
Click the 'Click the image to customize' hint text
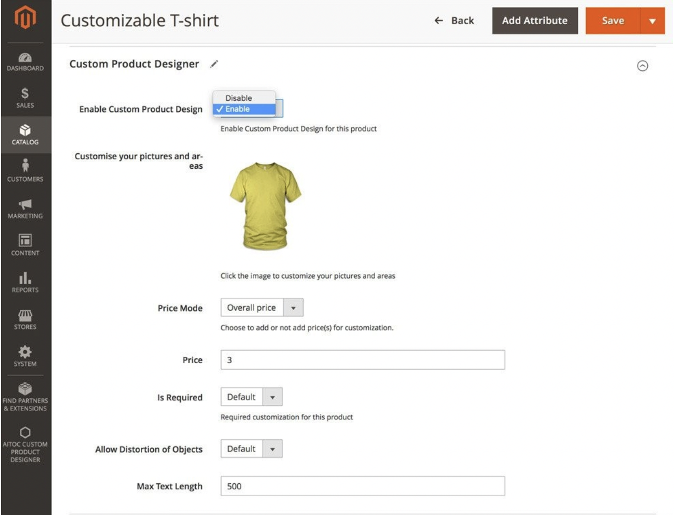coord(308,276)
